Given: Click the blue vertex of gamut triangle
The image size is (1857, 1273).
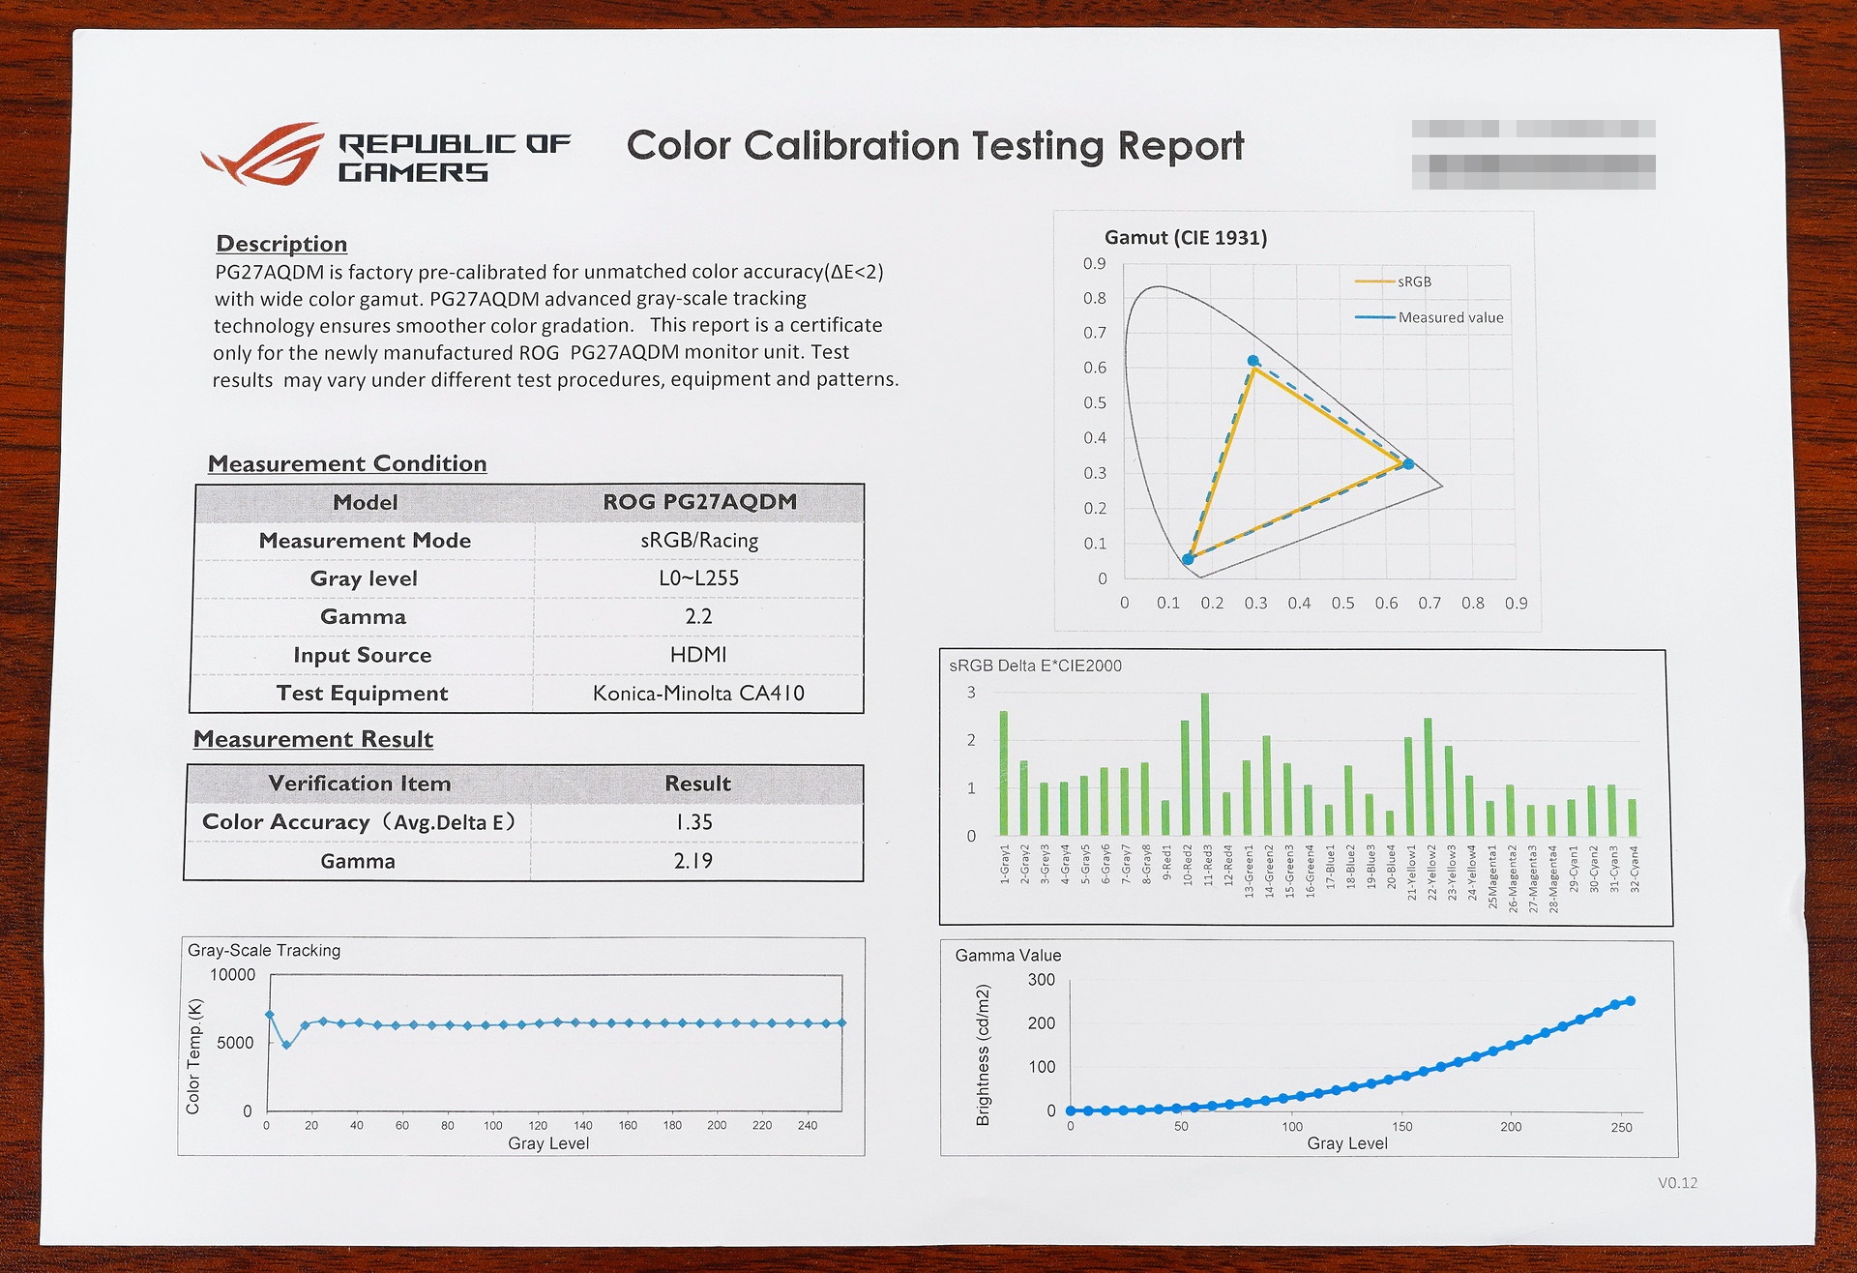Looking at the screenshot, I should point(1188,559).
